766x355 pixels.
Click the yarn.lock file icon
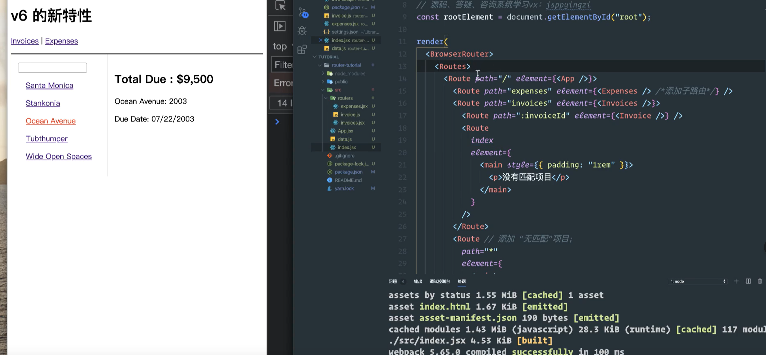pyautogui.click(x=330, y=188)
